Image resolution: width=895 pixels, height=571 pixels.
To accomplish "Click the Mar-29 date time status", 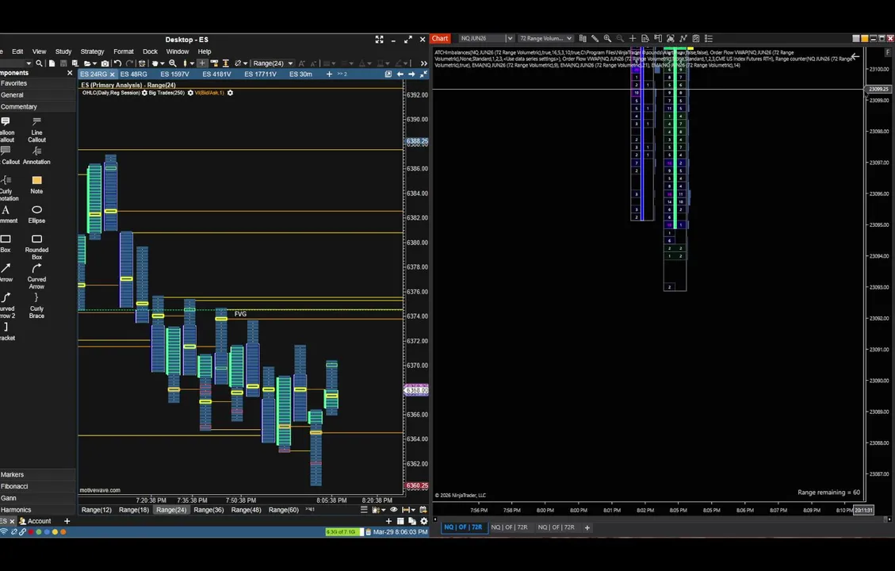I will click(400, 531).
